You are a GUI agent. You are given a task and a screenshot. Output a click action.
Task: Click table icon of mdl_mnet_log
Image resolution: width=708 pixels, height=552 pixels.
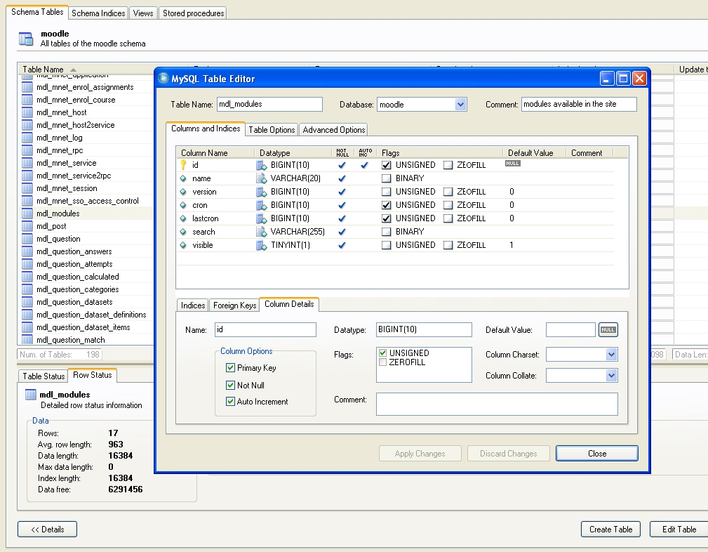pos(27,138)
